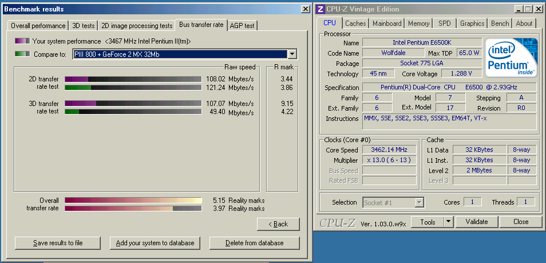
Task: Open the Caches tab in CPU-Z
Action: coord(355,23)
